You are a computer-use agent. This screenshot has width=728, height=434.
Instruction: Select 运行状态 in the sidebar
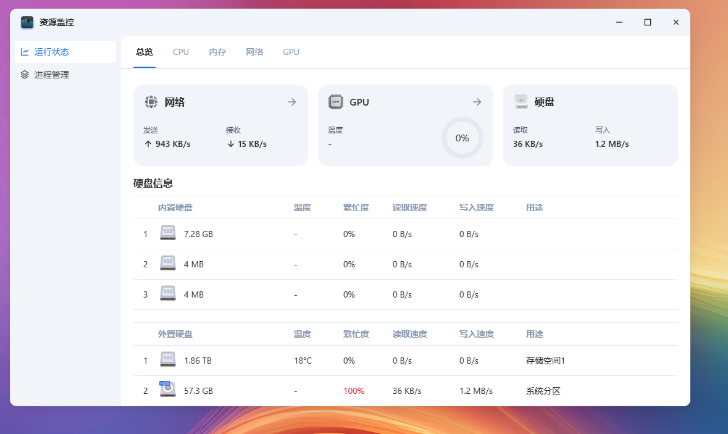coord(65,52)
